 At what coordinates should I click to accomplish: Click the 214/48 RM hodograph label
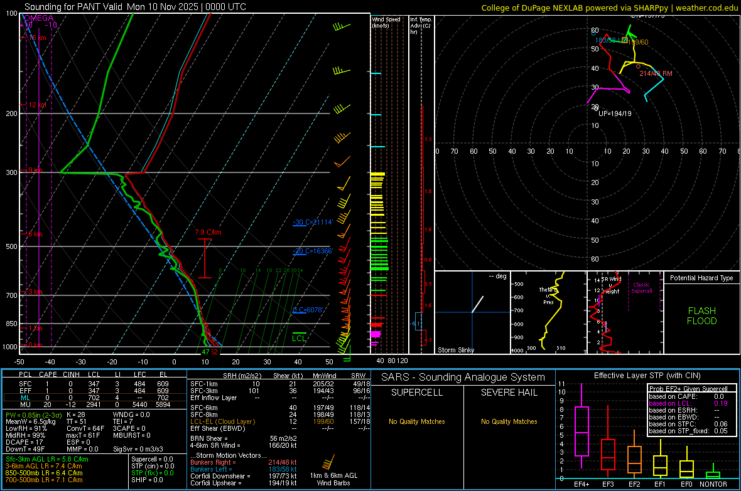tap(656, 73)
